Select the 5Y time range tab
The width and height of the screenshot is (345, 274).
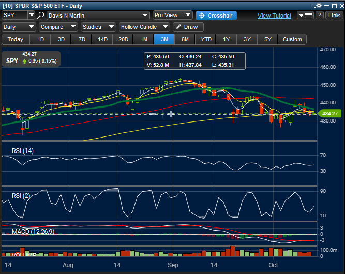[x=267, y=39]
